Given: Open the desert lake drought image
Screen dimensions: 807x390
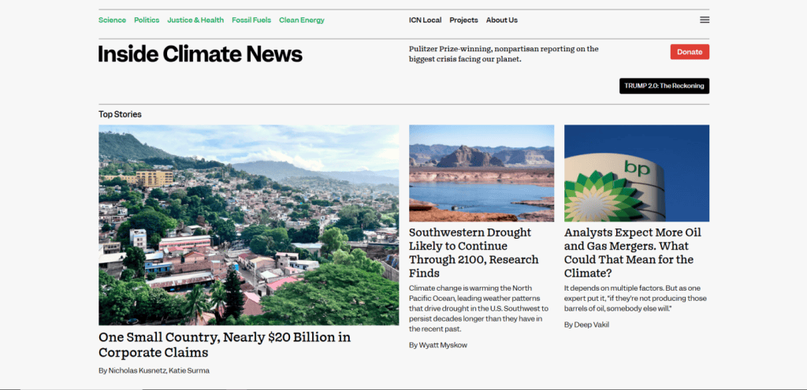Looking at the screenshot, I should point(482,173).
